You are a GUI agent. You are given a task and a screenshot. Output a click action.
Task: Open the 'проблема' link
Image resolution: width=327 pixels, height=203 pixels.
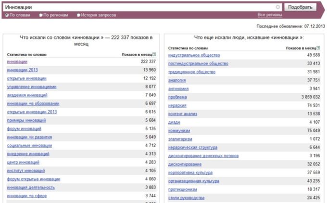[x=177, y=97]
